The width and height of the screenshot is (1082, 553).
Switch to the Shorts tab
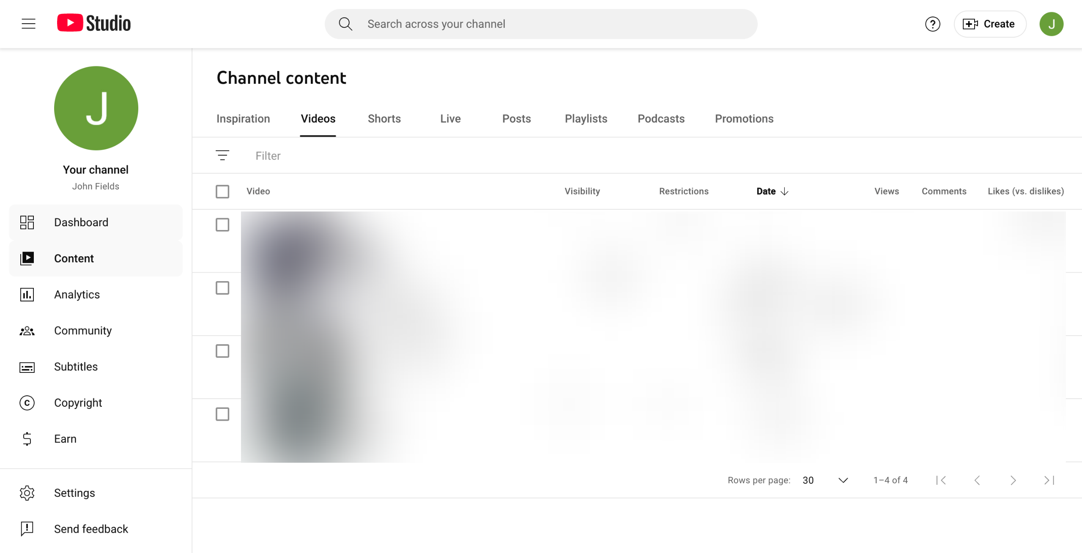tap(384, 119)
